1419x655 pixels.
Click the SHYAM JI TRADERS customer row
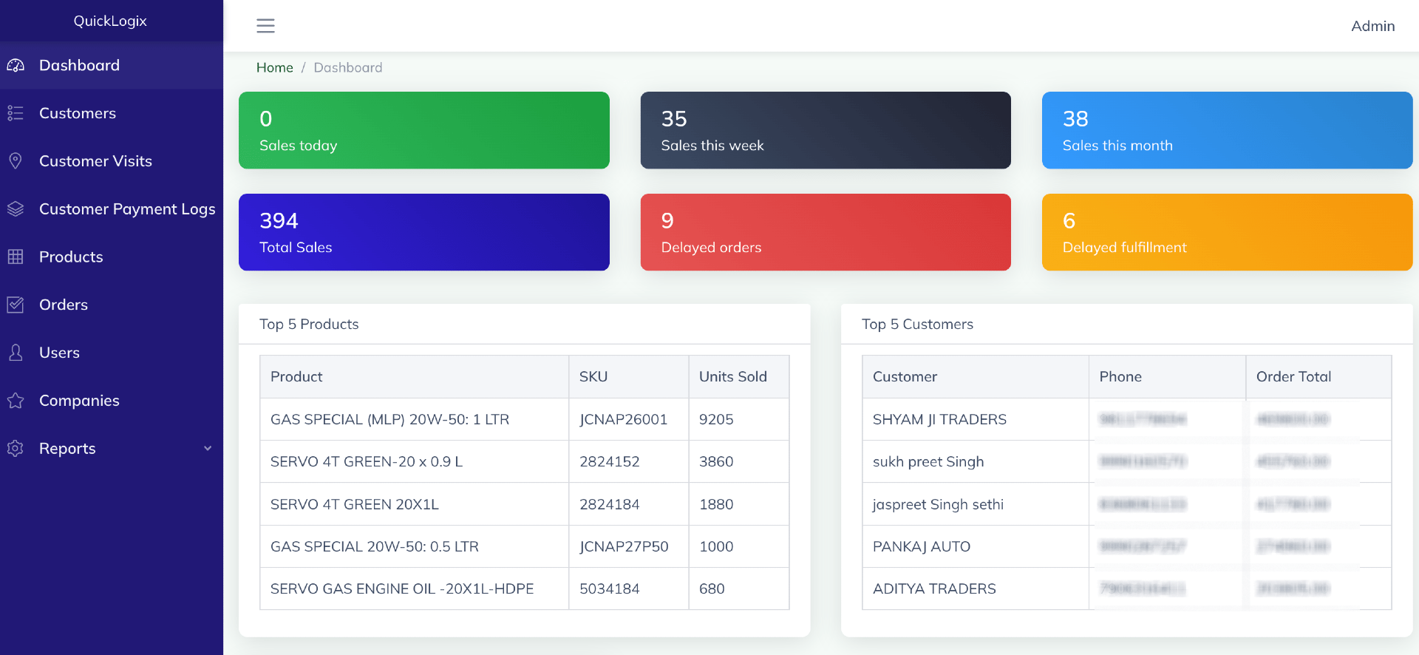click(939, 419)
